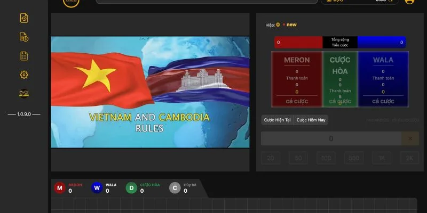Select the 500 chip amount
Screen dimensions: 427x213
354,158
